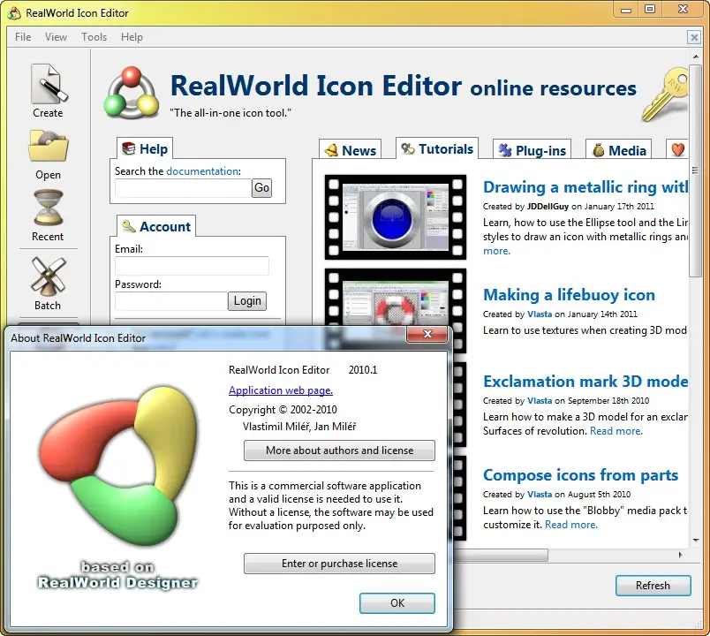Screen dimensions: 710x636
Task: Open metallic ring film strip thumbnail
Action: tap(396, 217)
